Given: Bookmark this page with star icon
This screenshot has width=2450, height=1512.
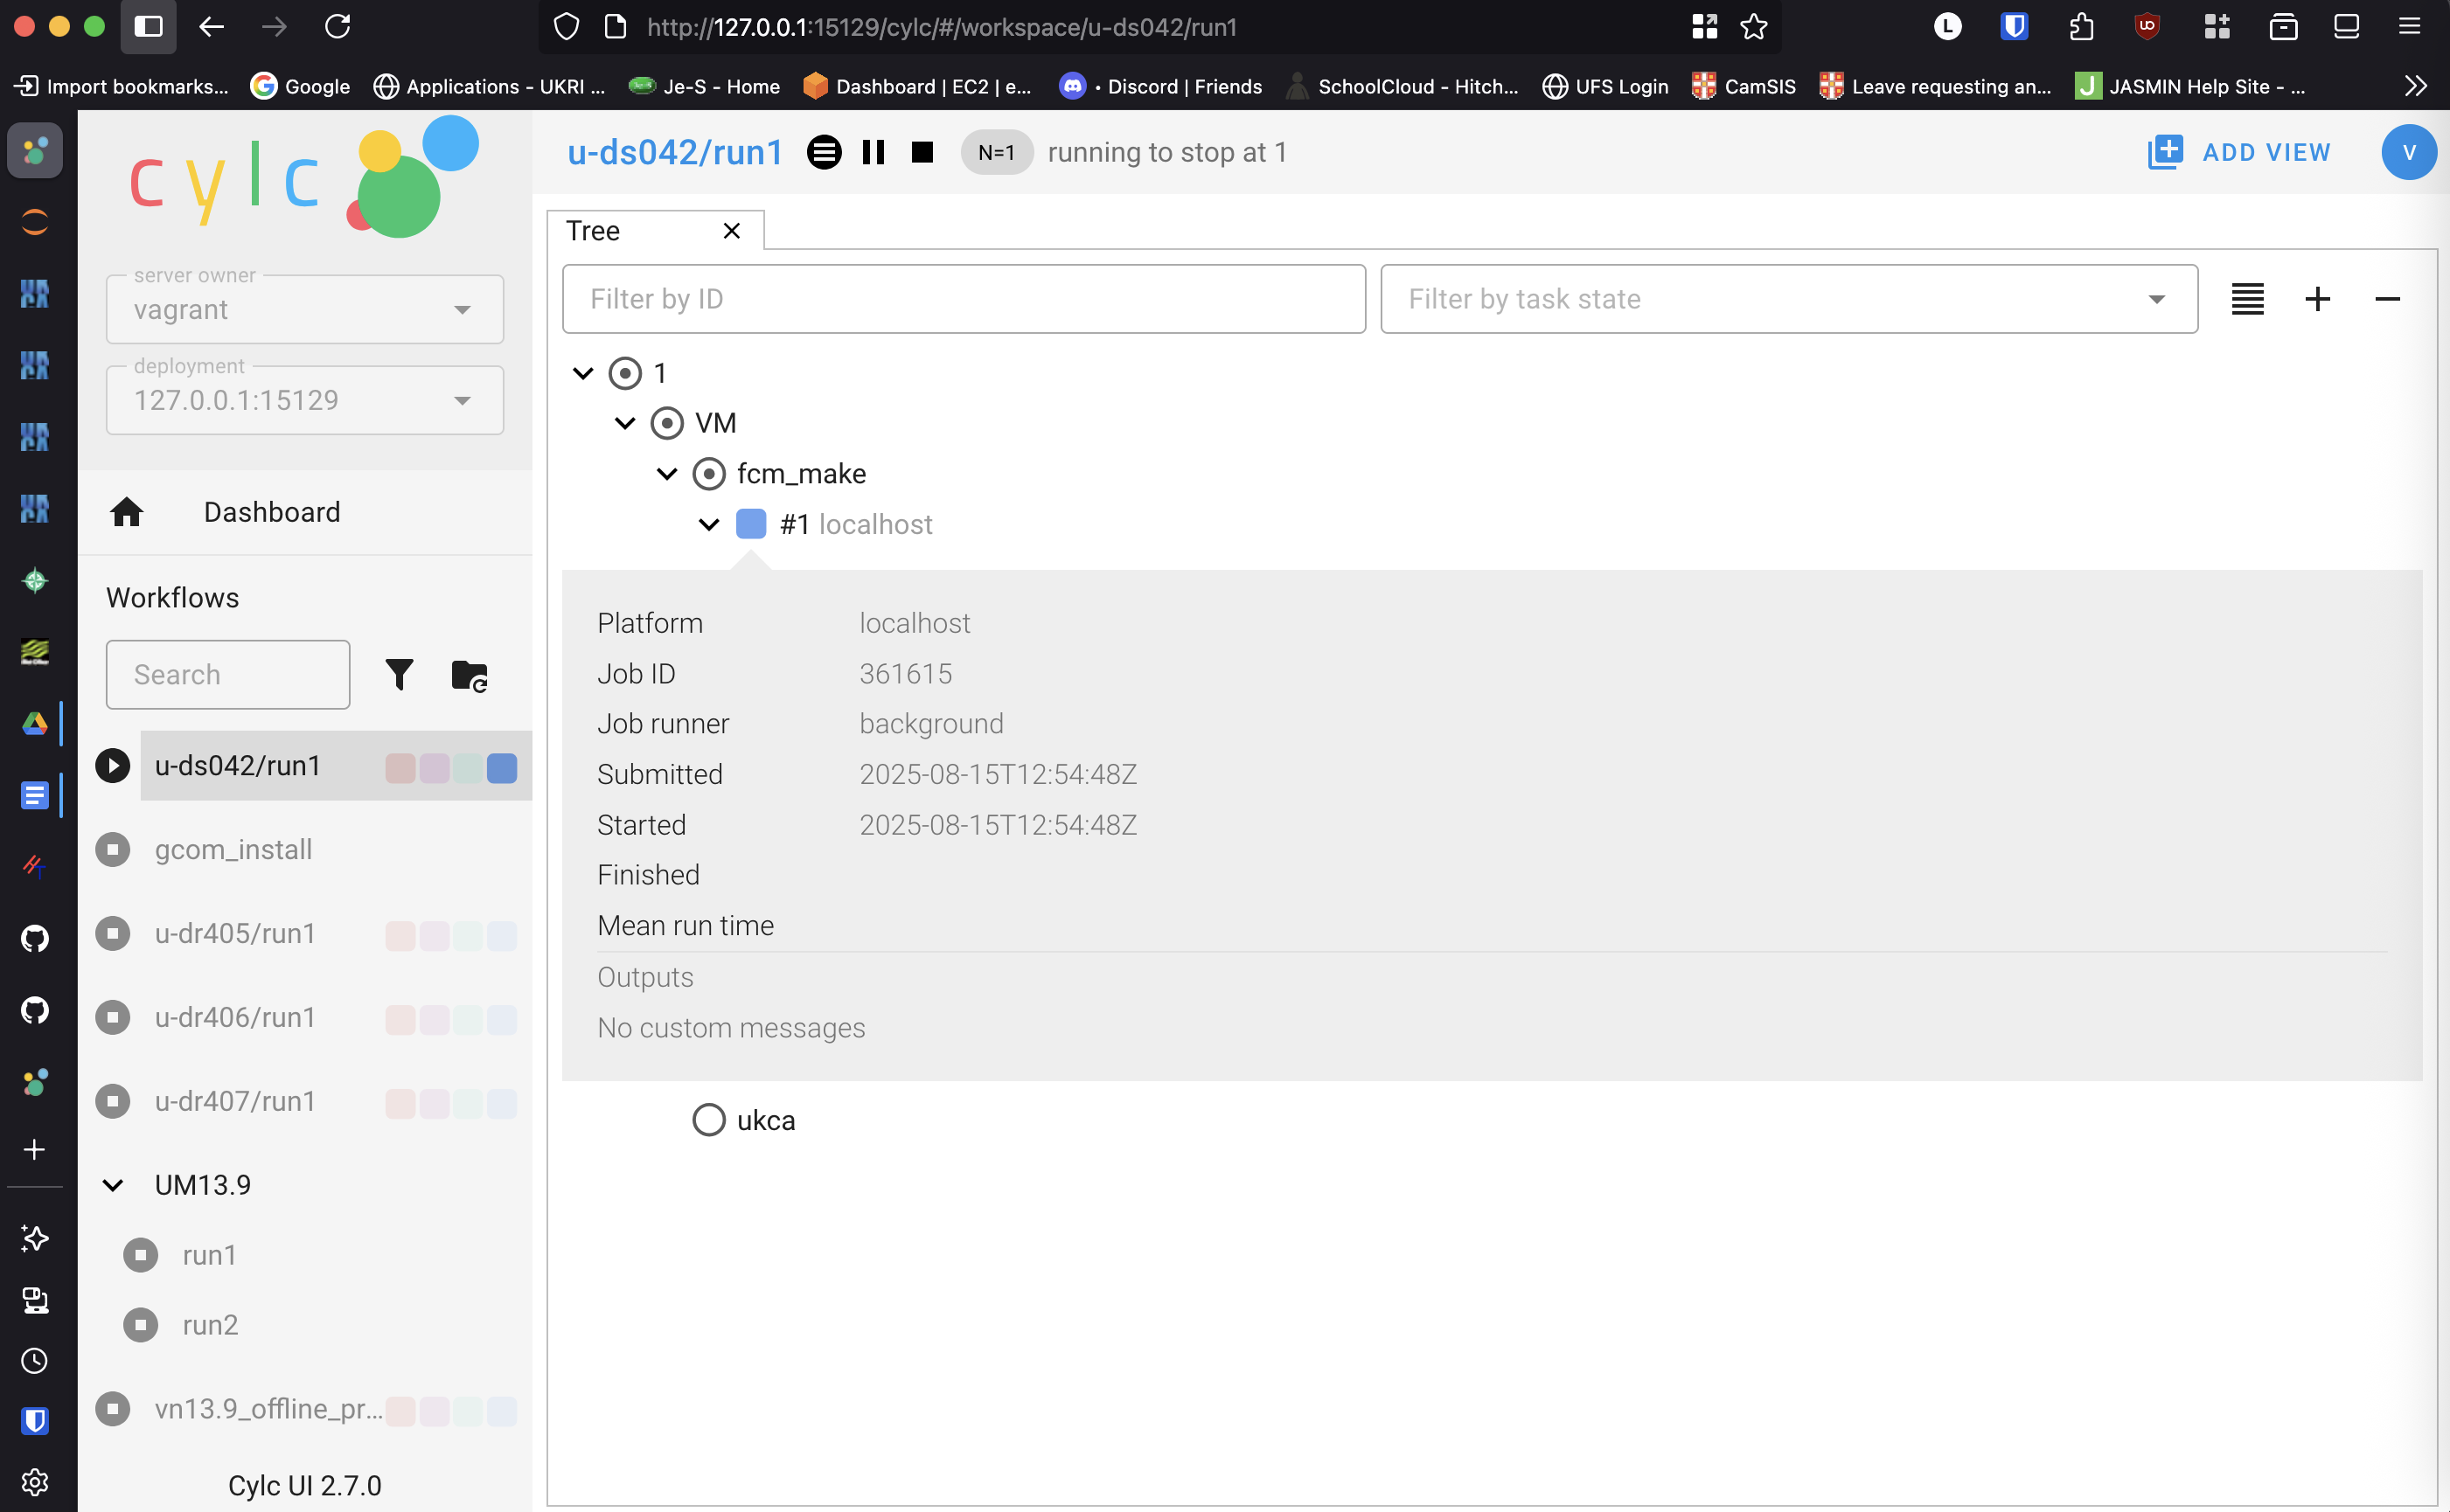Looking at the screenshot, I should 1754,27.
